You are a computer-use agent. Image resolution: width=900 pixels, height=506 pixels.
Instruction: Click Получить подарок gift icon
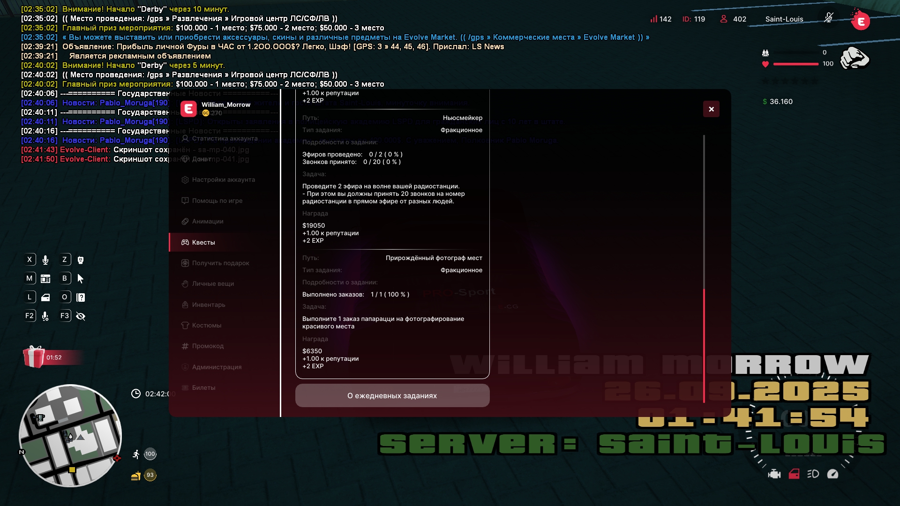[x=185, y=263]
